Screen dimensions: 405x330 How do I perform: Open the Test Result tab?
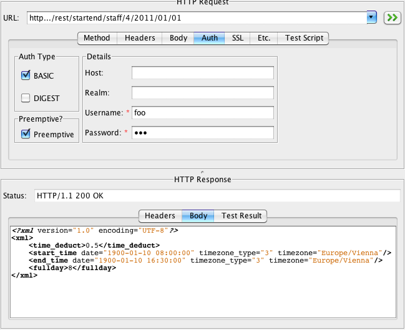[242, 216]
